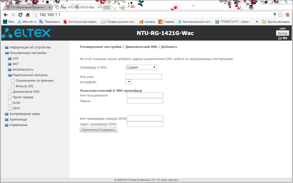Open the eltex.nsk.ru bookmark
The width and height of the screenshot is (293, 183).
[27, 22]
